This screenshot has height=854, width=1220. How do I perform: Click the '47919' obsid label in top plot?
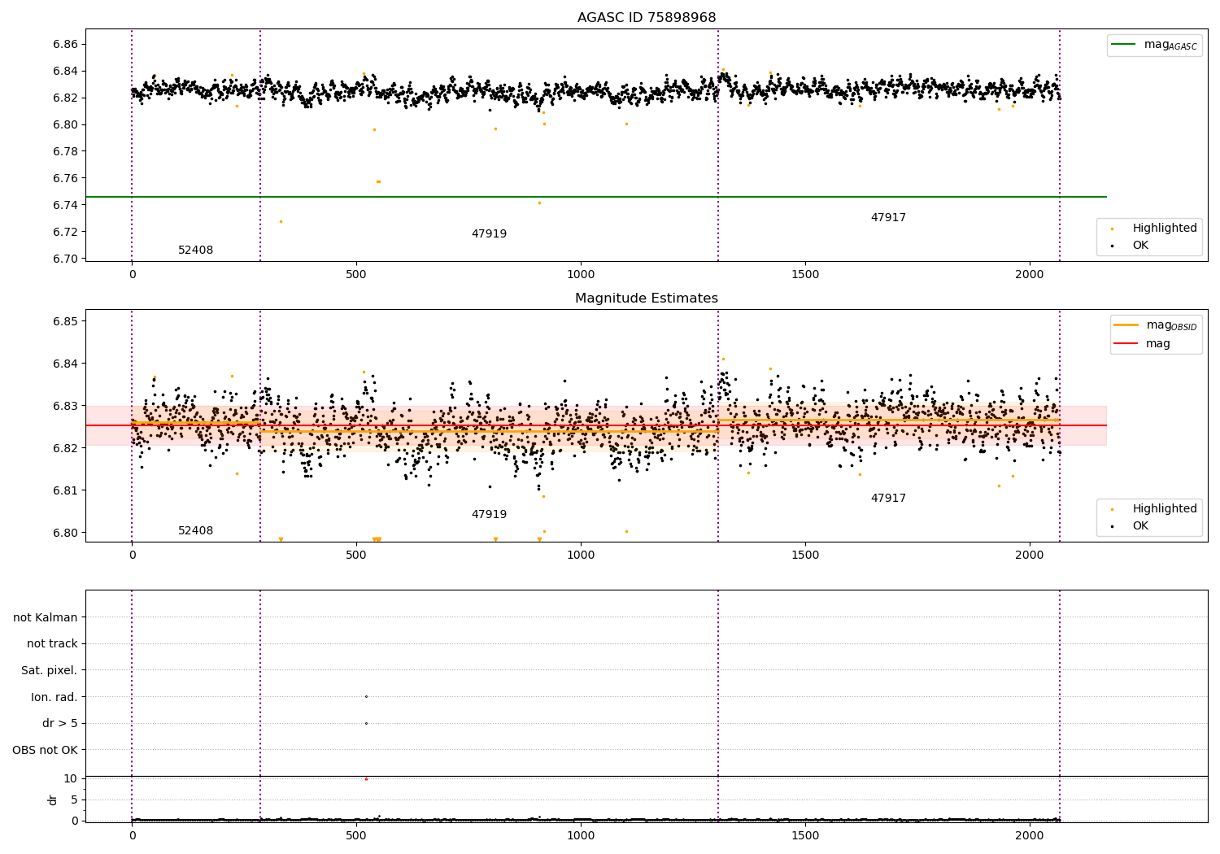[x=489, y=234]
